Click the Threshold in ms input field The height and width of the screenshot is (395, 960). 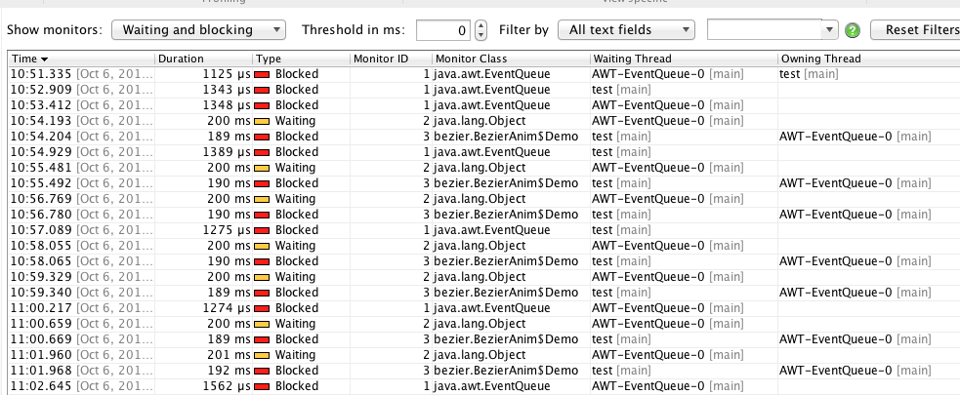click(x=443, y=30)
